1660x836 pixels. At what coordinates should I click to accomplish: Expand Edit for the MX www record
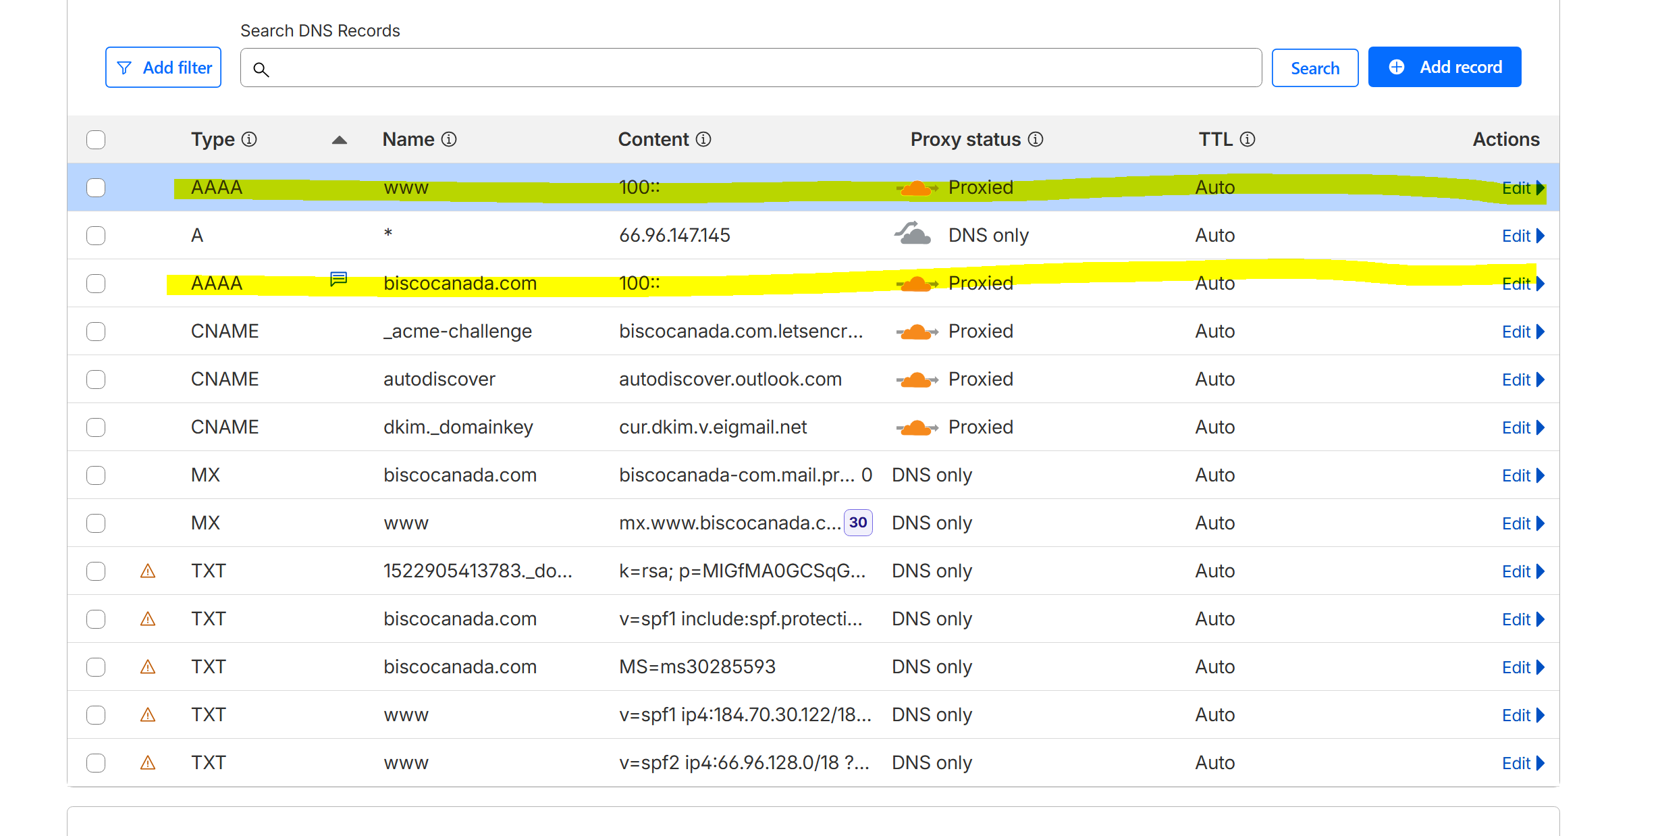tap(1522, 523)
